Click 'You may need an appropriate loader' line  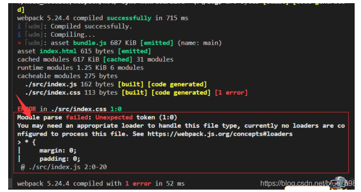(181, 125)
